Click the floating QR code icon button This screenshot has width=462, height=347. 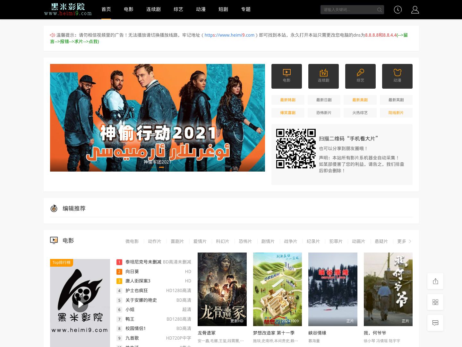(435, 302)
